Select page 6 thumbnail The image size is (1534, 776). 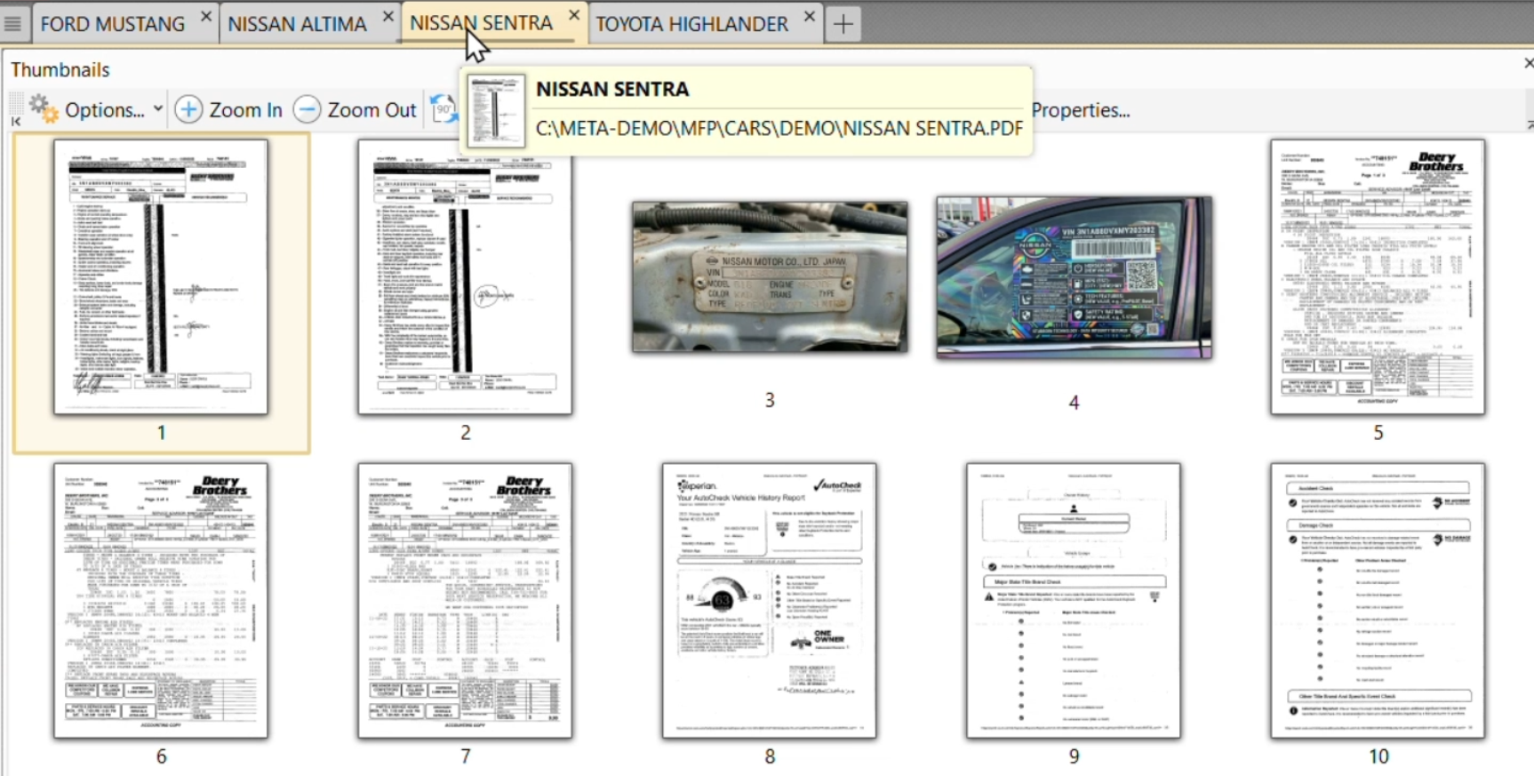[x=161, y=600]
